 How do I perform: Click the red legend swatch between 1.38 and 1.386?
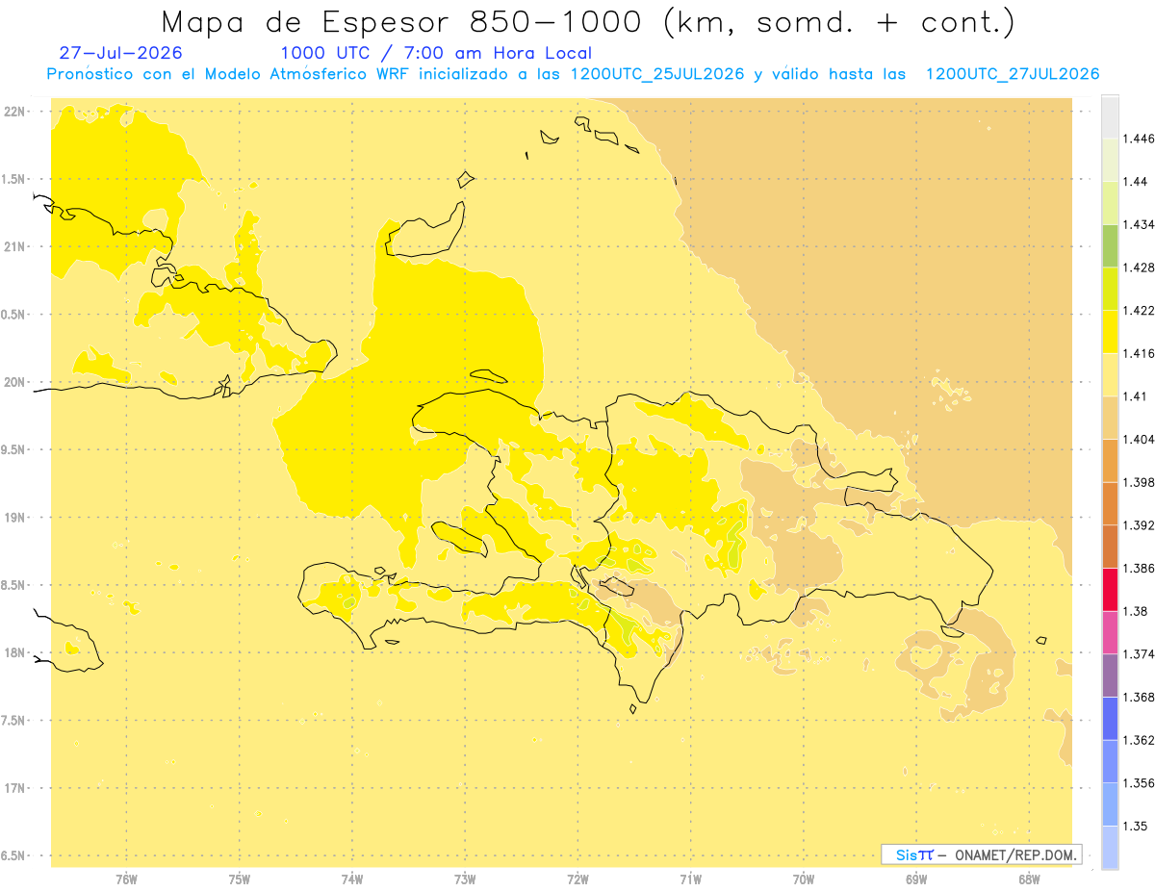coord(1110,590)
